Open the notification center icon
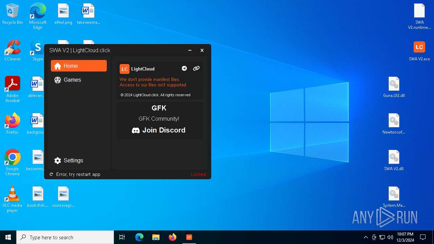The image size is (434, 244). click(423, 237)
